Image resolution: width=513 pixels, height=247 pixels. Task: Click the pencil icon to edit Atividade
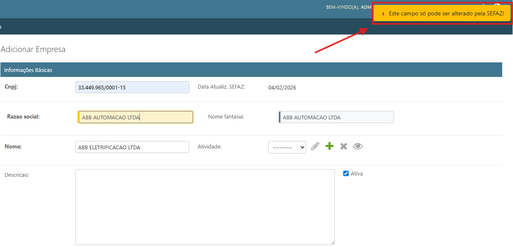[315, 146]
